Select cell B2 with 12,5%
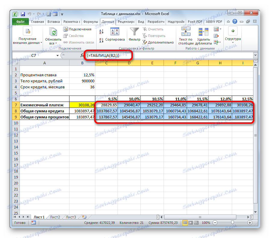This screenshot has height=238, width=270. click(82, 75)
